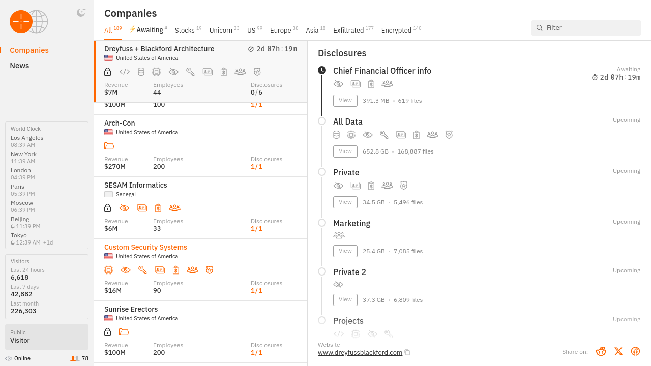The width and height of the screenshot is (651, 366).
Task: Share on X (Twitter)
Action: coord(618,351)
